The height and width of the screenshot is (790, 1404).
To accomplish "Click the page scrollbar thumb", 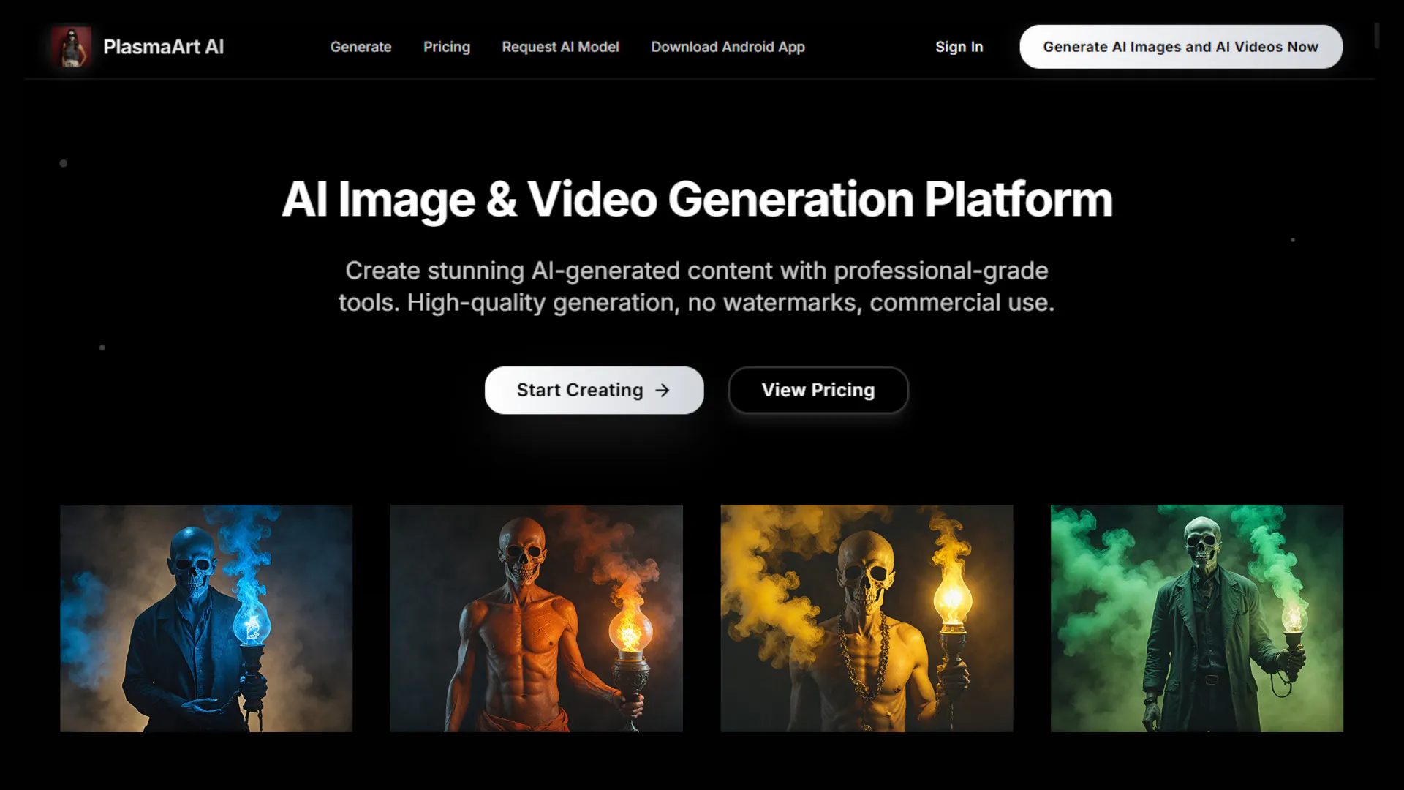I will point(1377,35).
